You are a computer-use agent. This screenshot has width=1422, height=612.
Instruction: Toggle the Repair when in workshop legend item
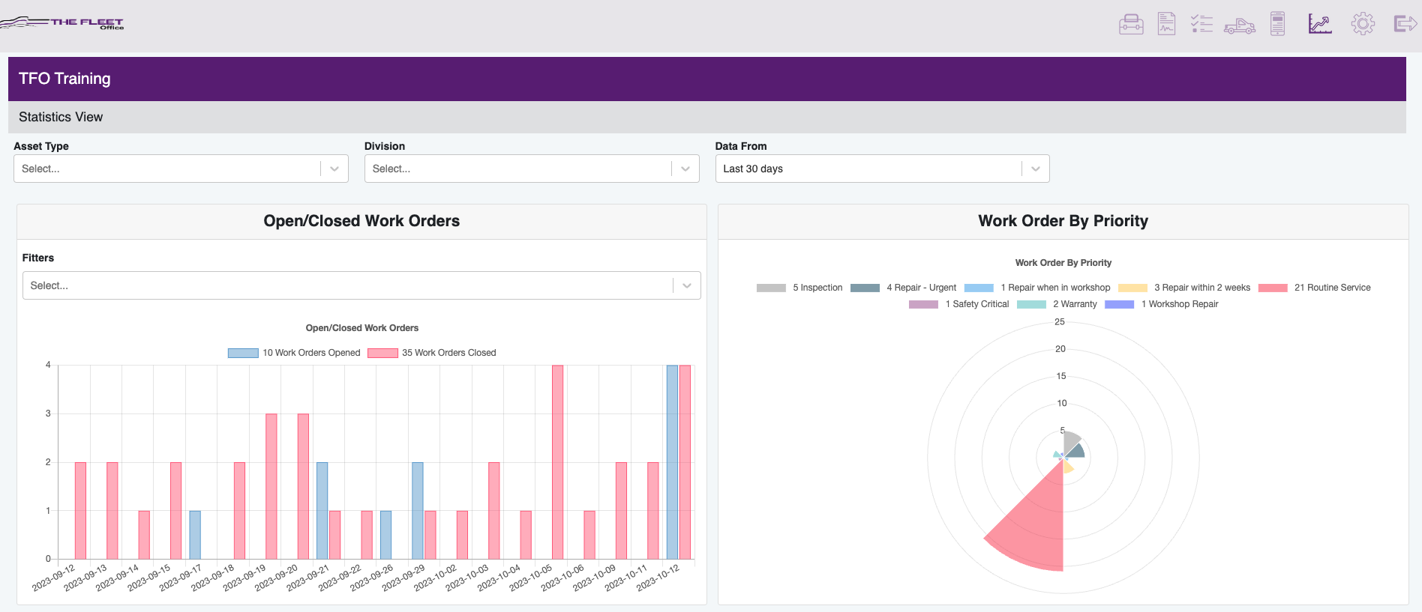pos(1037,288)
